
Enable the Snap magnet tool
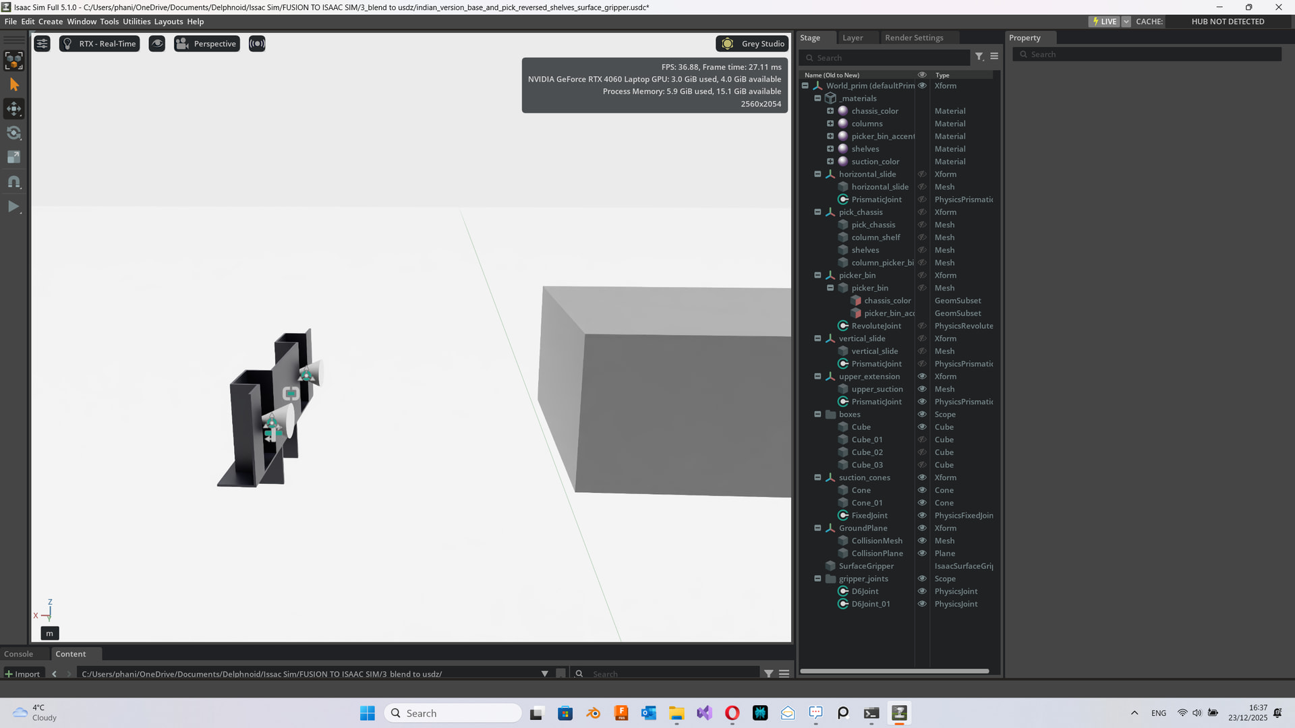point(13,181)
